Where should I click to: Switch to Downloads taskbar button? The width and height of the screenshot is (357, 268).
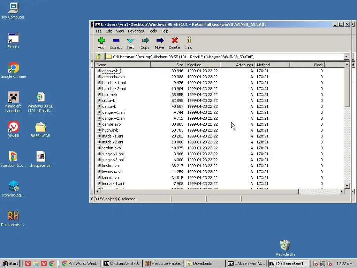pos(205,263)
